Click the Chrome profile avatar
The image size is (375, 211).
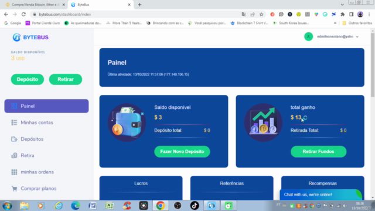tap(360, 14)
